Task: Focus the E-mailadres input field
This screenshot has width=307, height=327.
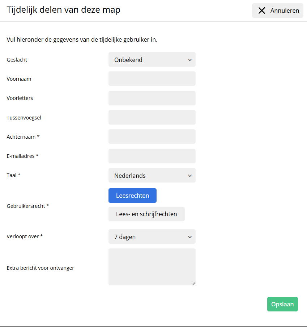Action: [152, 156]
